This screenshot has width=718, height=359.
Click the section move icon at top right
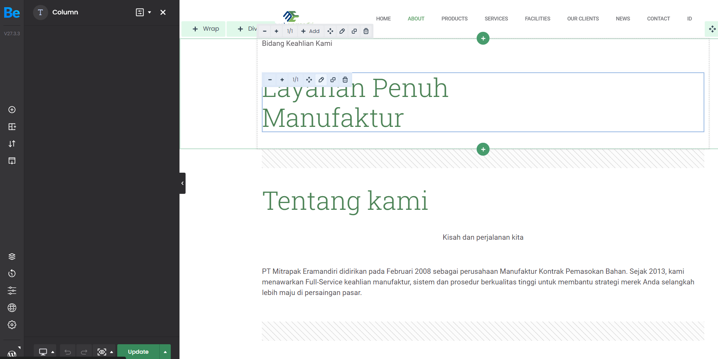coord(712,29)
